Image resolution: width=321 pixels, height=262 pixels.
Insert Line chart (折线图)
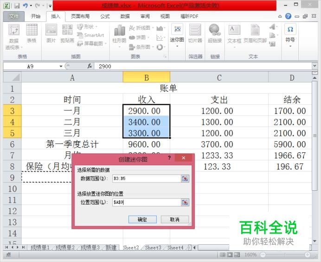[x=141, y=28]
